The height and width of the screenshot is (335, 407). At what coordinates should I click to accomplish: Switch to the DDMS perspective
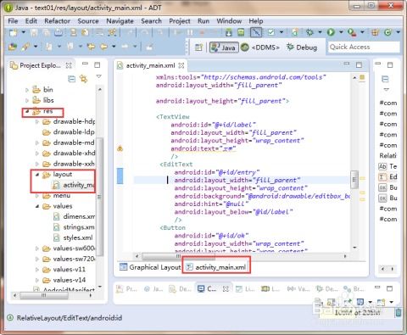pos(260,47)
